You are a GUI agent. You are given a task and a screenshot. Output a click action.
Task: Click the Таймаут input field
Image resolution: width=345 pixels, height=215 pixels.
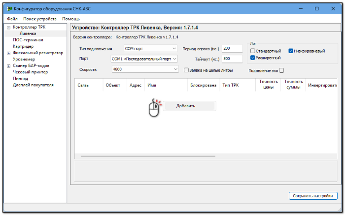[x=232, y=59]
